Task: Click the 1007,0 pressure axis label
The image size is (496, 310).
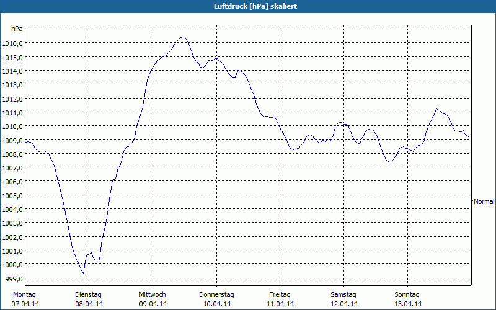Action: 12,168
